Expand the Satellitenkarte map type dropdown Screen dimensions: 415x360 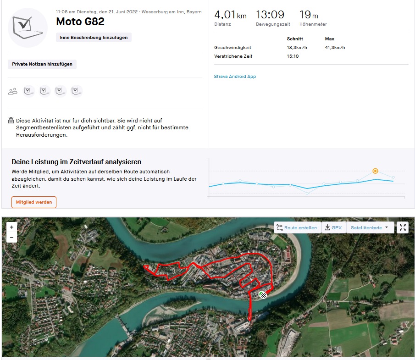pos(369,227)
